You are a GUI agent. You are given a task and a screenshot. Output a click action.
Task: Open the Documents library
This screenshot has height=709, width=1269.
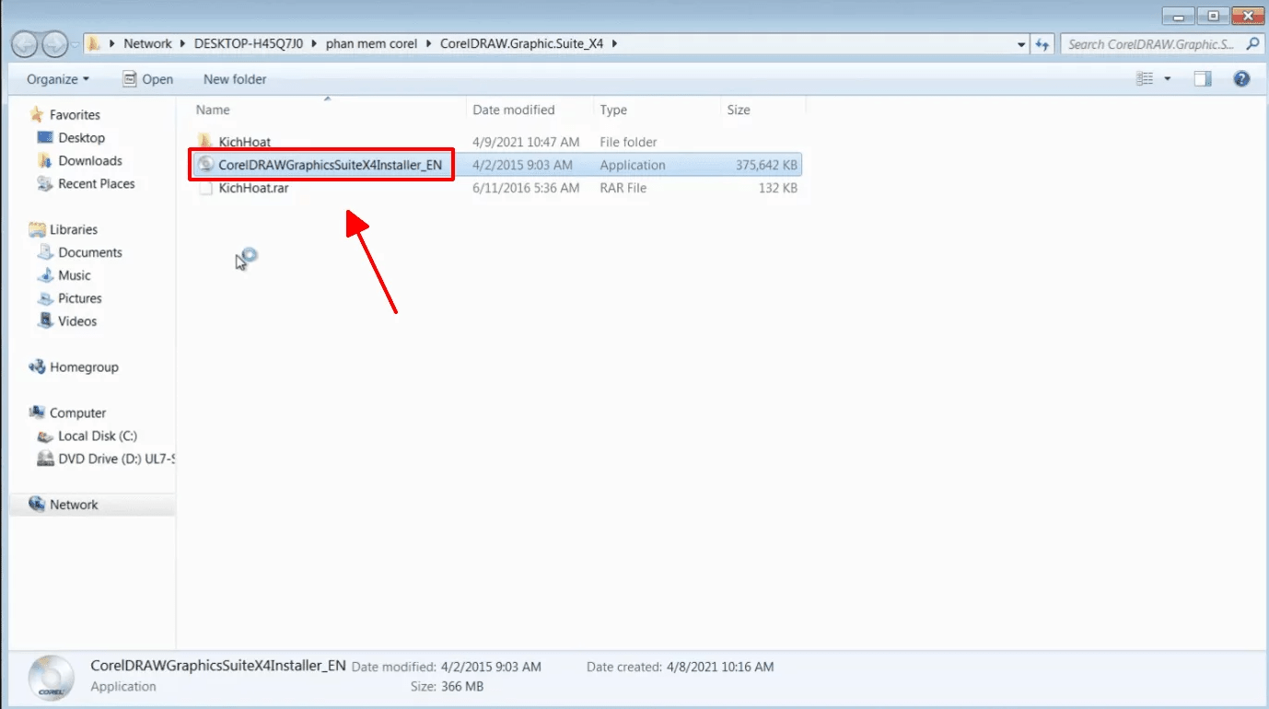90,252
